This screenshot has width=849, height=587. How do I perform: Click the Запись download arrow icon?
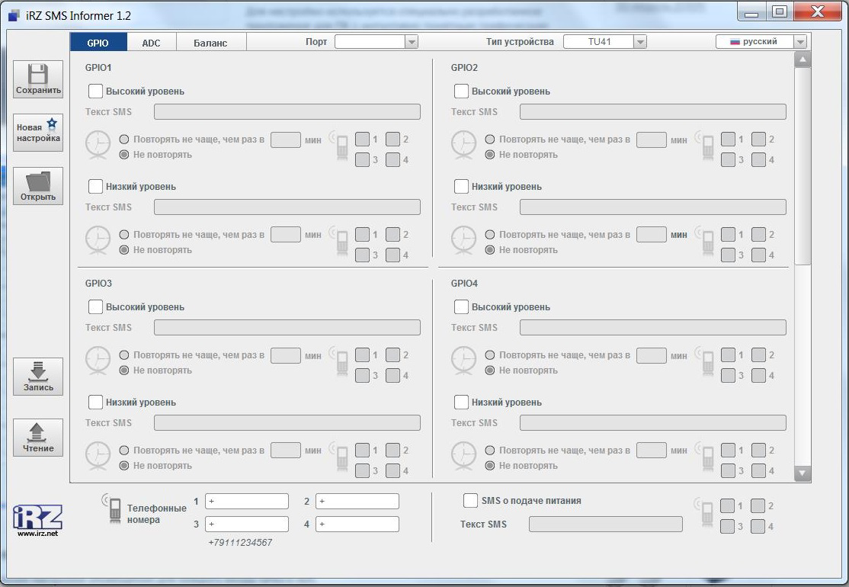[x=38, y=371]
